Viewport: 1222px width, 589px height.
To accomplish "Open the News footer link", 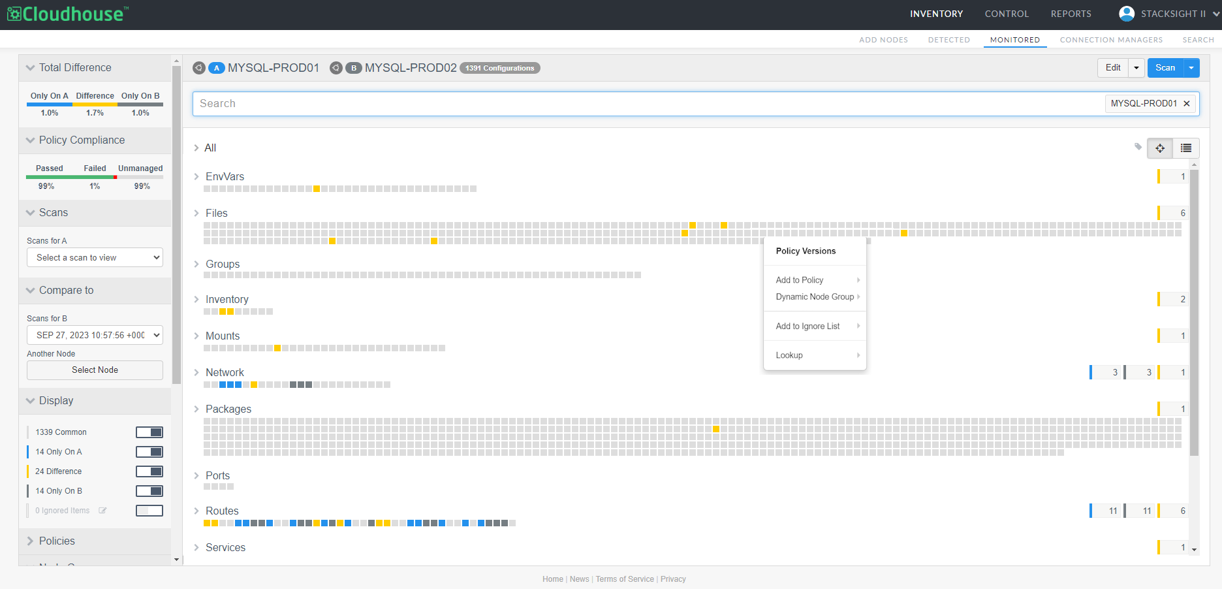I will [x=579, y=579].
